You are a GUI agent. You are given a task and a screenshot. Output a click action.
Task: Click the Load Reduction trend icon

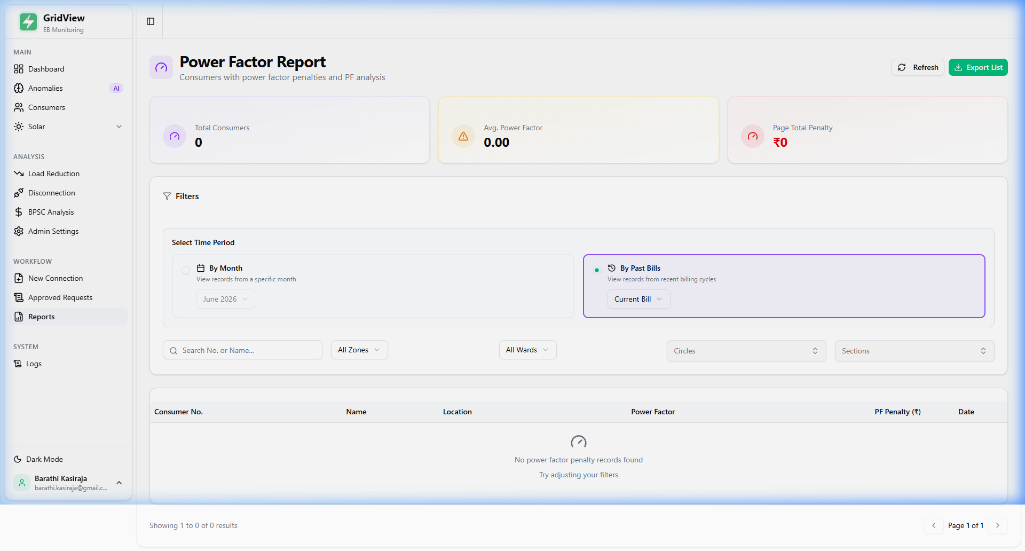coord(19,174)
